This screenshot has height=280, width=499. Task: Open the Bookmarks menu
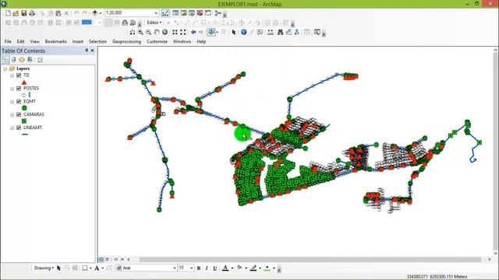(x=56, y=41)
